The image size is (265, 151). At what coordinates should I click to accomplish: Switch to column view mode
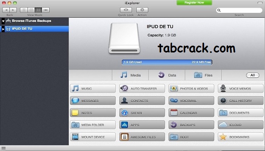pos(31,10)
